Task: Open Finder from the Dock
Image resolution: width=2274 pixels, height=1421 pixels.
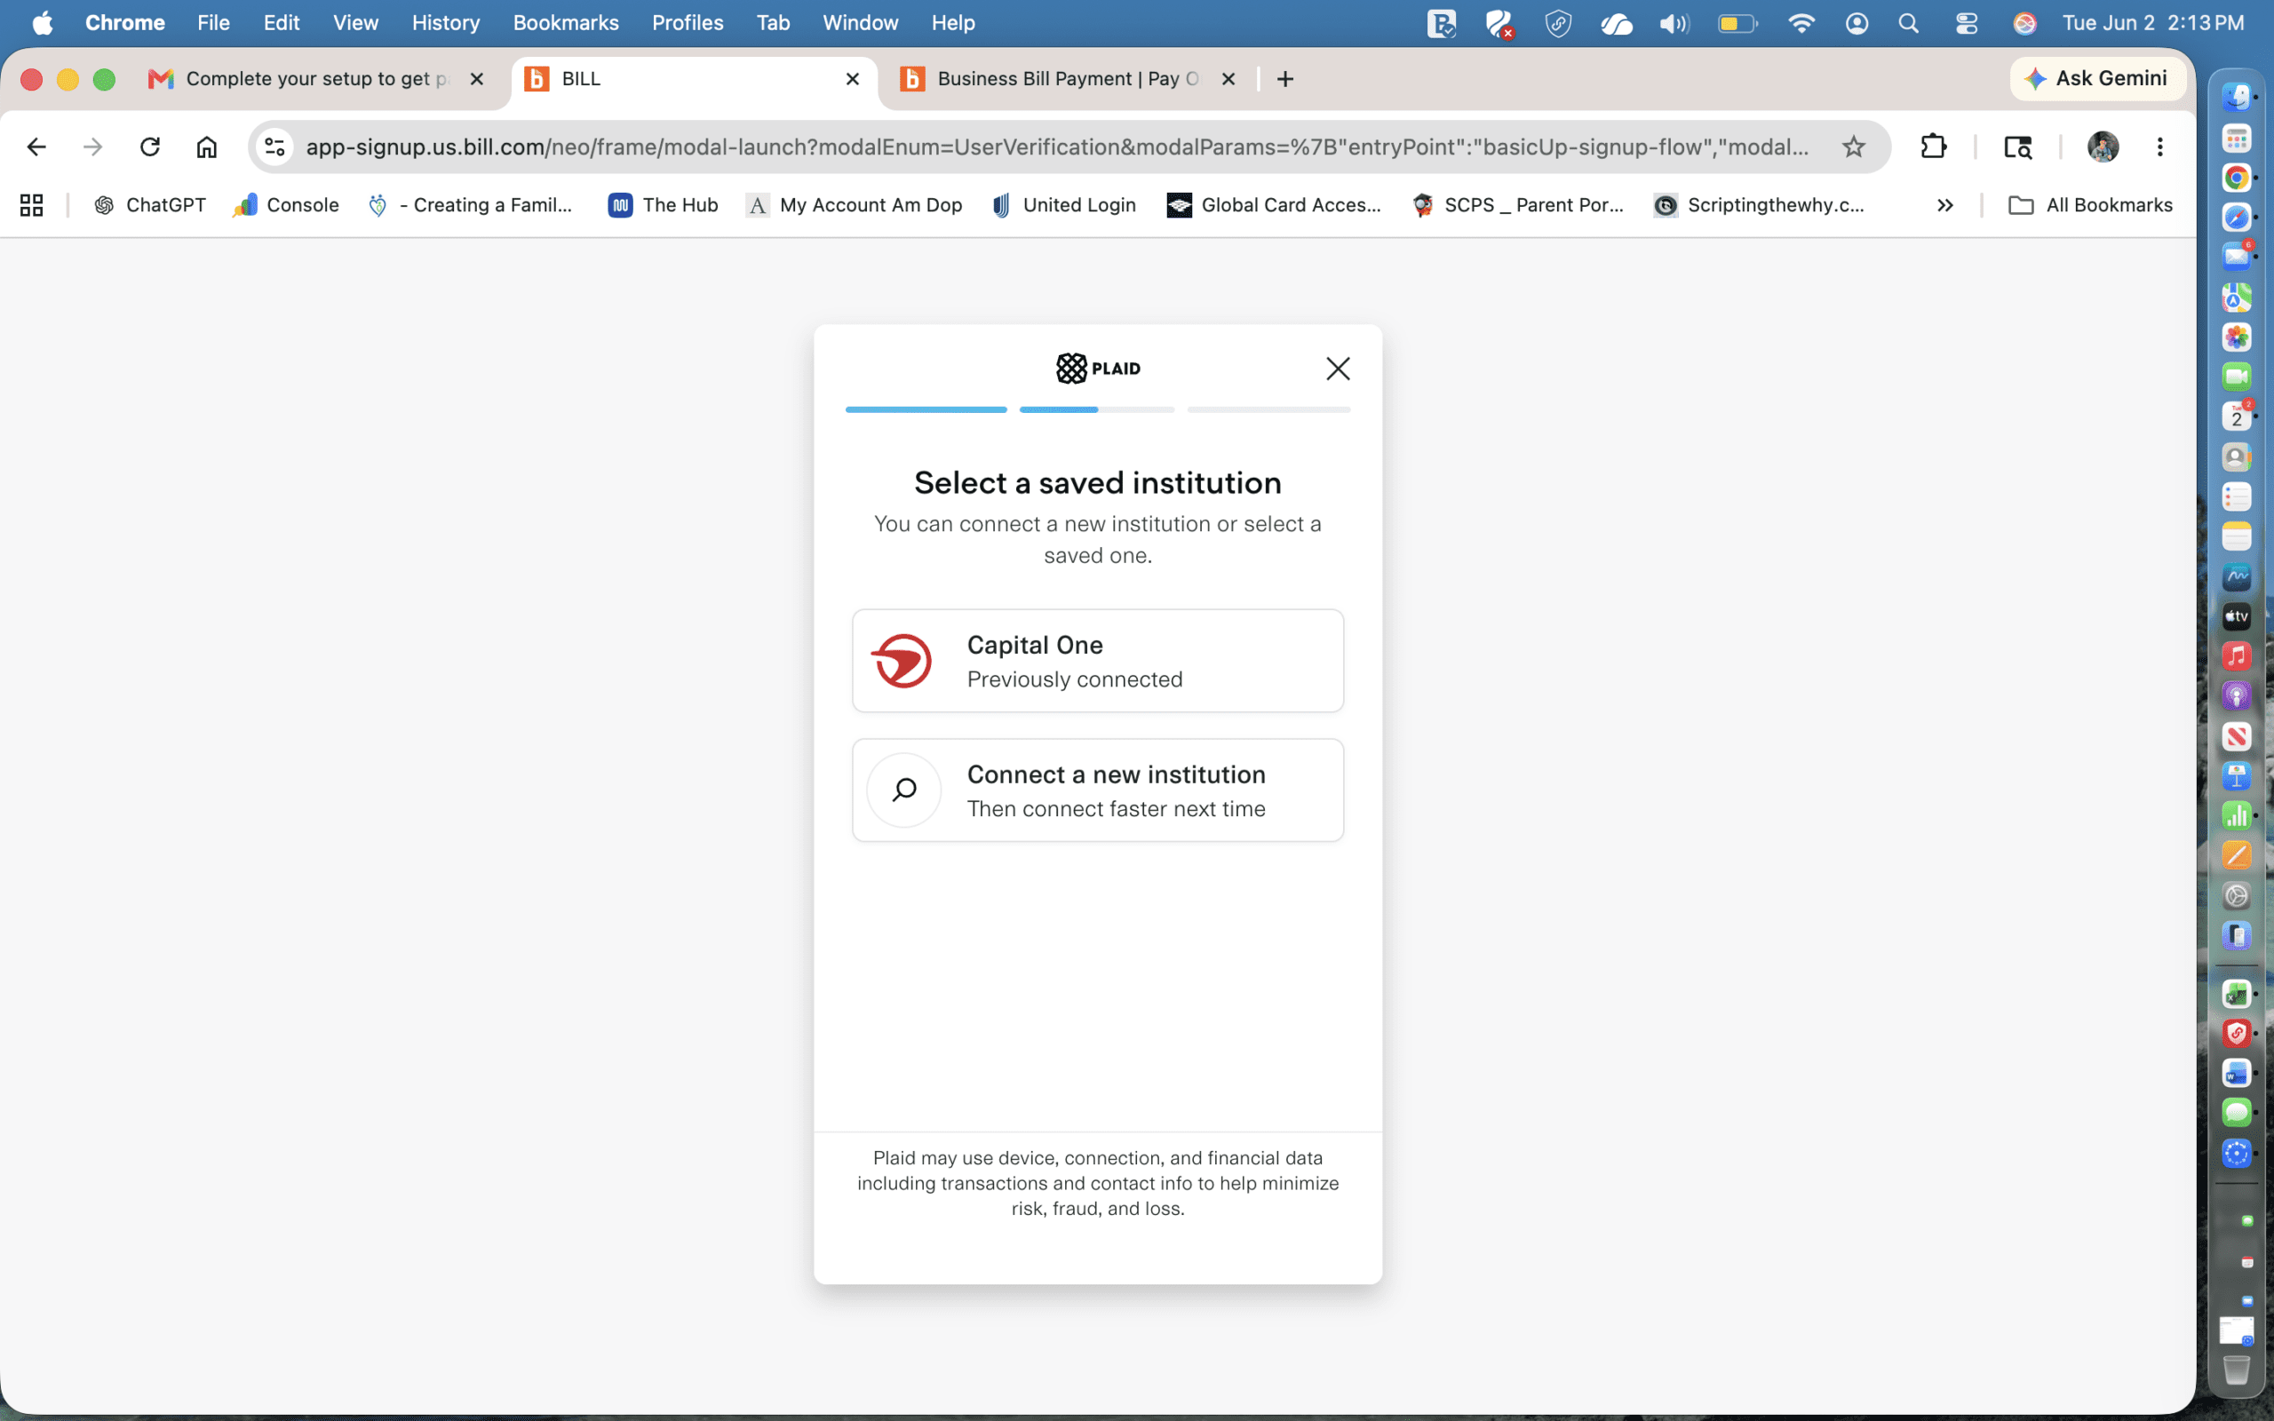Action: coord(2237,97)
